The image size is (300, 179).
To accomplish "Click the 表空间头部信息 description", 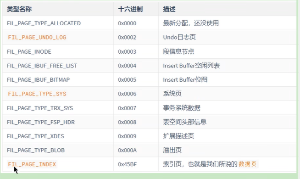I will point(184,122).
